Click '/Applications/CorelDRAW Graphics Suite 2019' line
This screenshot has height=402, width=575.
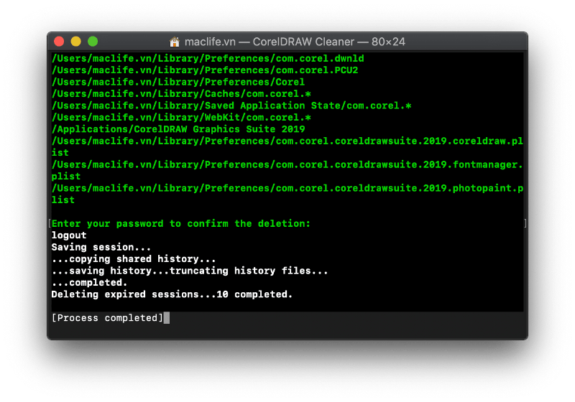pos(178,129)
